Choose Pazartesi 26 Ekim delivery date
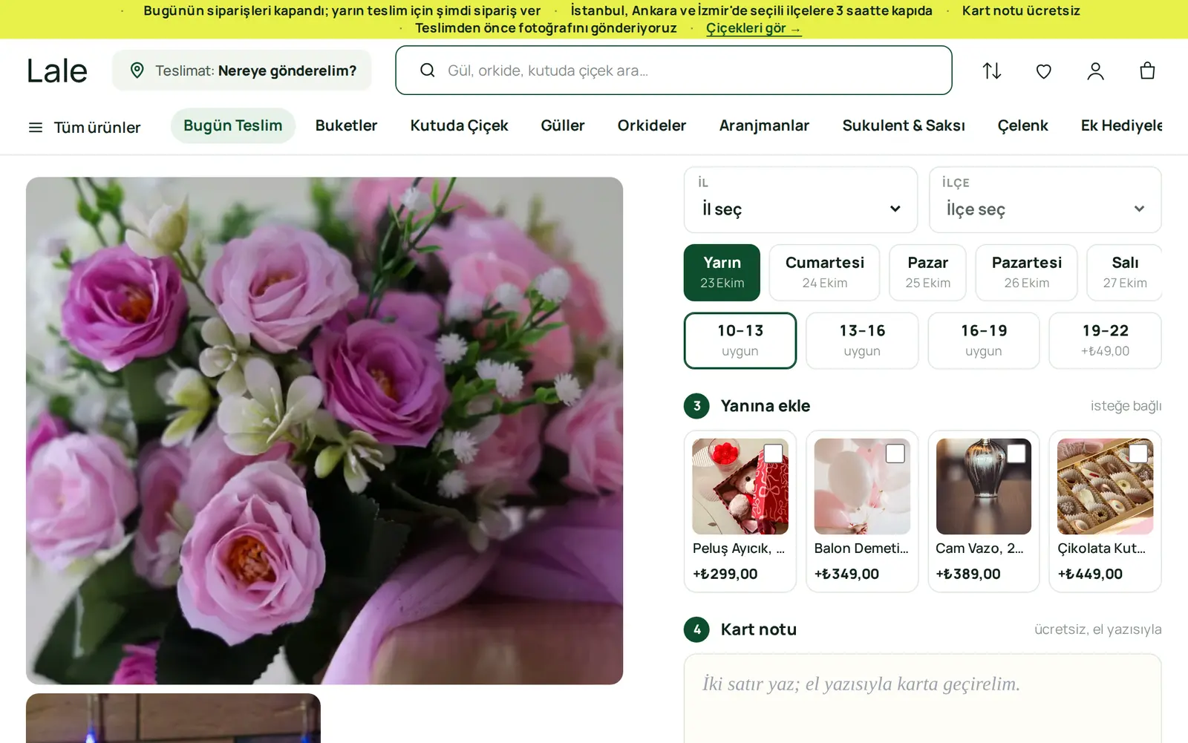Screen dimensions: 1188x743 (x=1026, y=272)
